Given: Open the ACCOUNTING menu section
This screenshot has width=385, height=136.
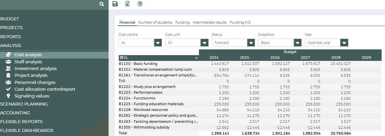Looking at the screenshot, I should click(15, 113).
